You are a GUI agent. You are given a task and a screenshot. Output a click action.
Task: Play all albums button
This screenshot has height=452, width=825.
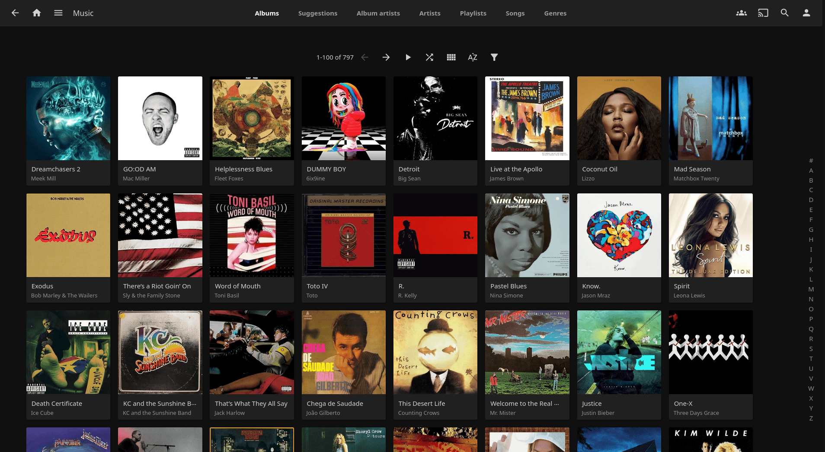pos(408,57)
